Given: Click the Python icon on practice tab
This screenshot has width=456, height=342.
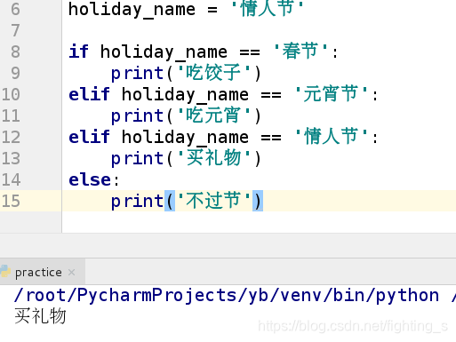Looking at the screenshot, I should [x=5, y=272].
